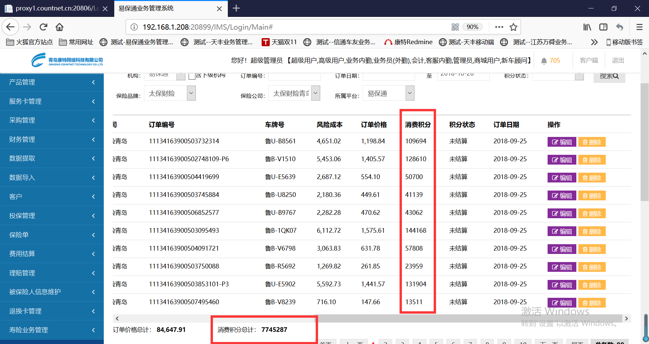Bookmark this page with the star icon
The width and height of the screenshot is (649, 344).
[513, 27]
